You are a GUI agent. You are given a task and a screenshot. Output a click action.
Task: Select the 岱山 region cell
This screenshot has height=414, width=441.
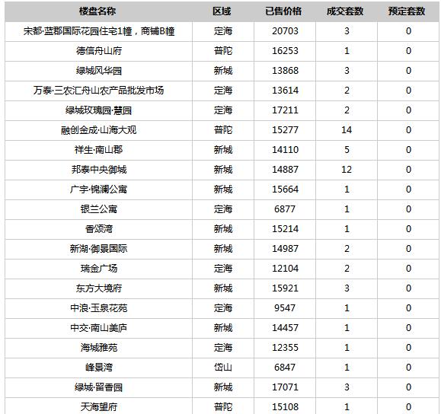pos(223,368)
